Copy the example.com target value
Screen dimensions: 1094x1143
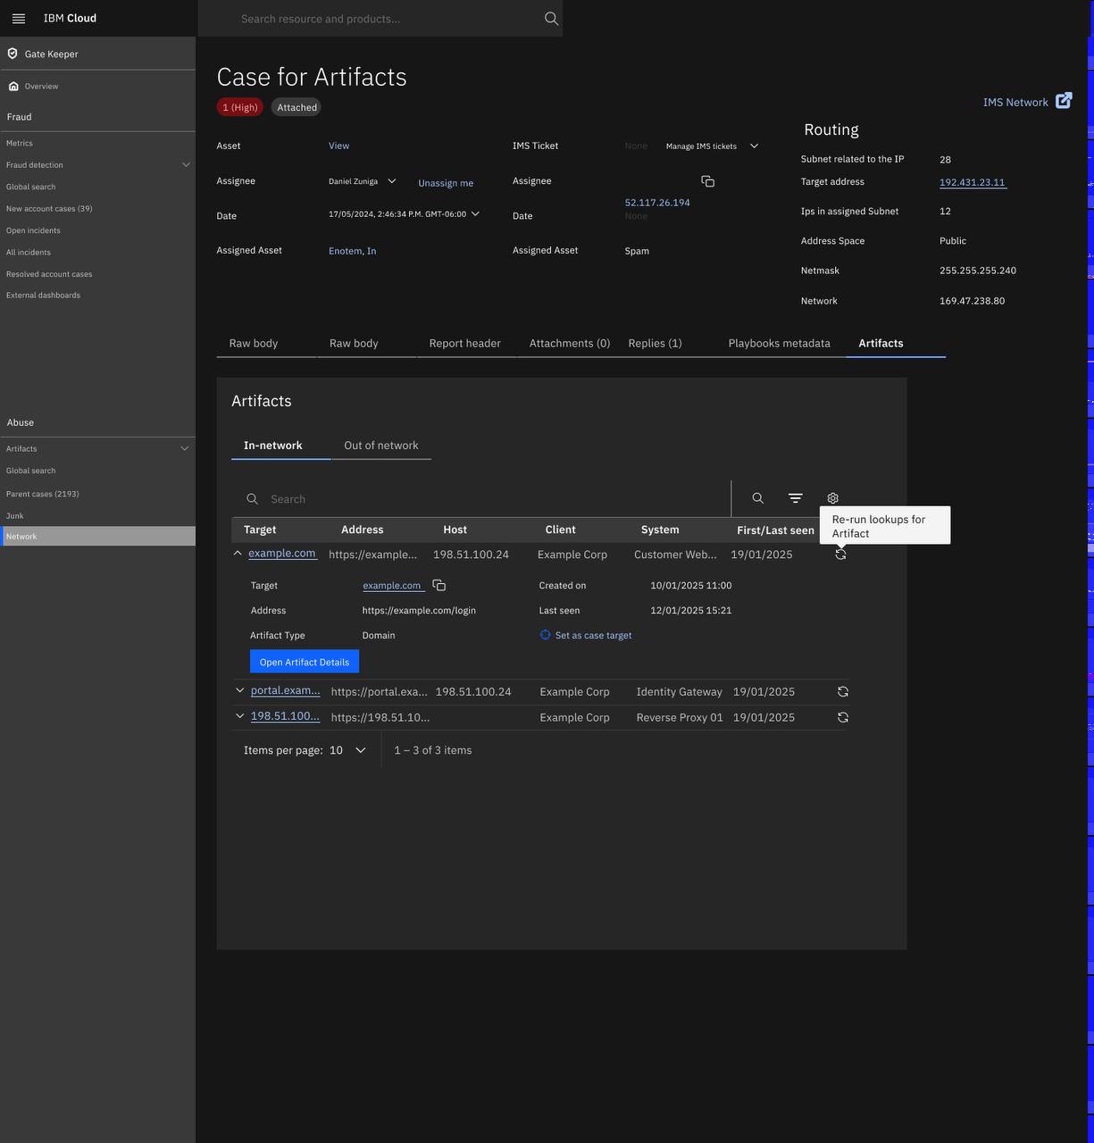coord(438,585)
